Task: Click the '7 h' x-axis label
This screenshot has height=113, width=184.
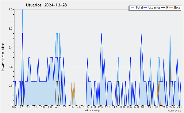Action: 64,107
